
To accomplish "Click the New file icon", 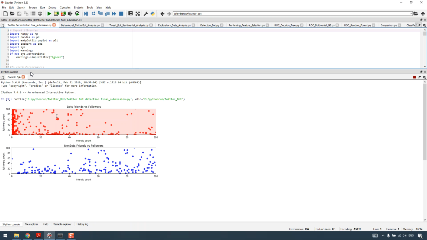I will tap(5, 14).
